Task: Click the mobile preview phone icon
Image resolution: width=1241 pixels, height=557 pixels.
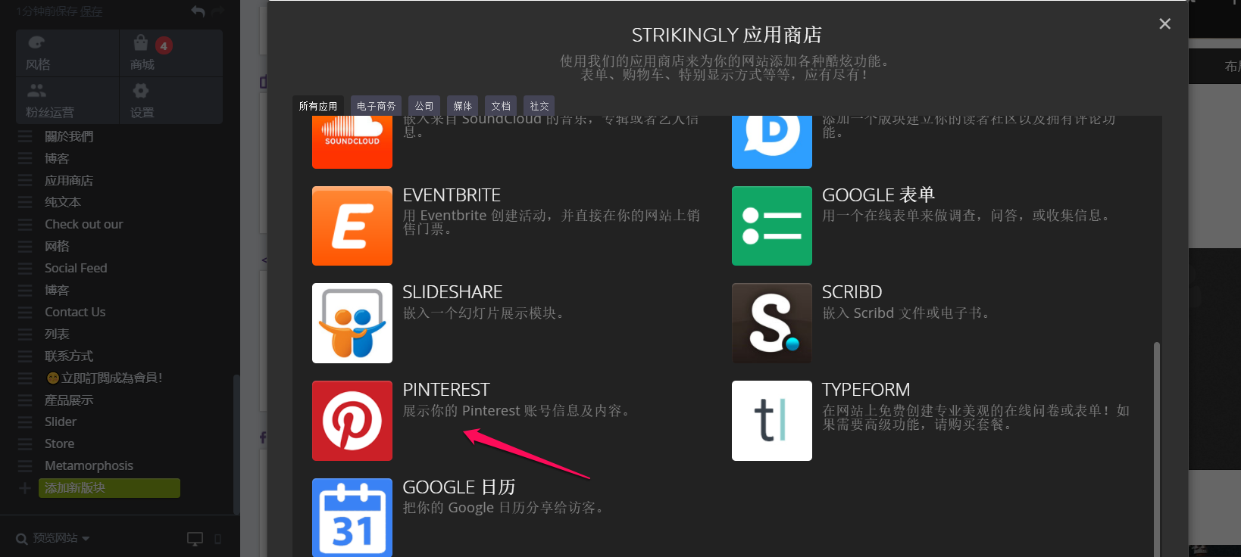Action: [218, 539]
